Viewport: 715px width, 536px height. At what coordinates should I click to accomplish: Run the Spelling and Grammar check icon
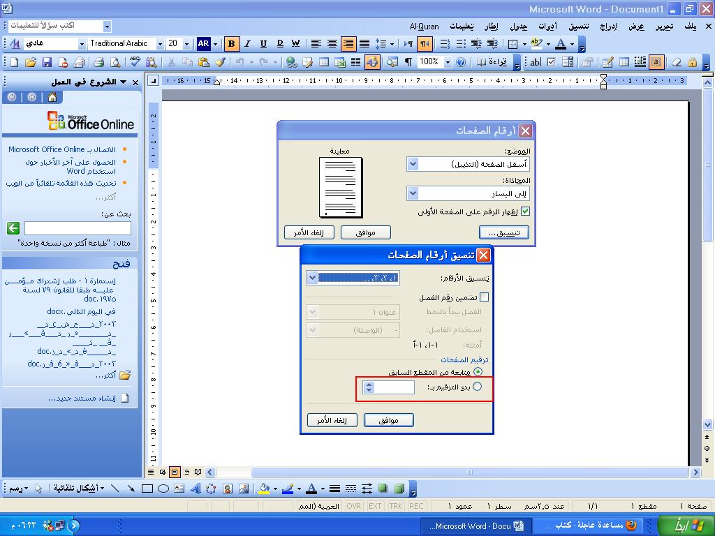135,62
